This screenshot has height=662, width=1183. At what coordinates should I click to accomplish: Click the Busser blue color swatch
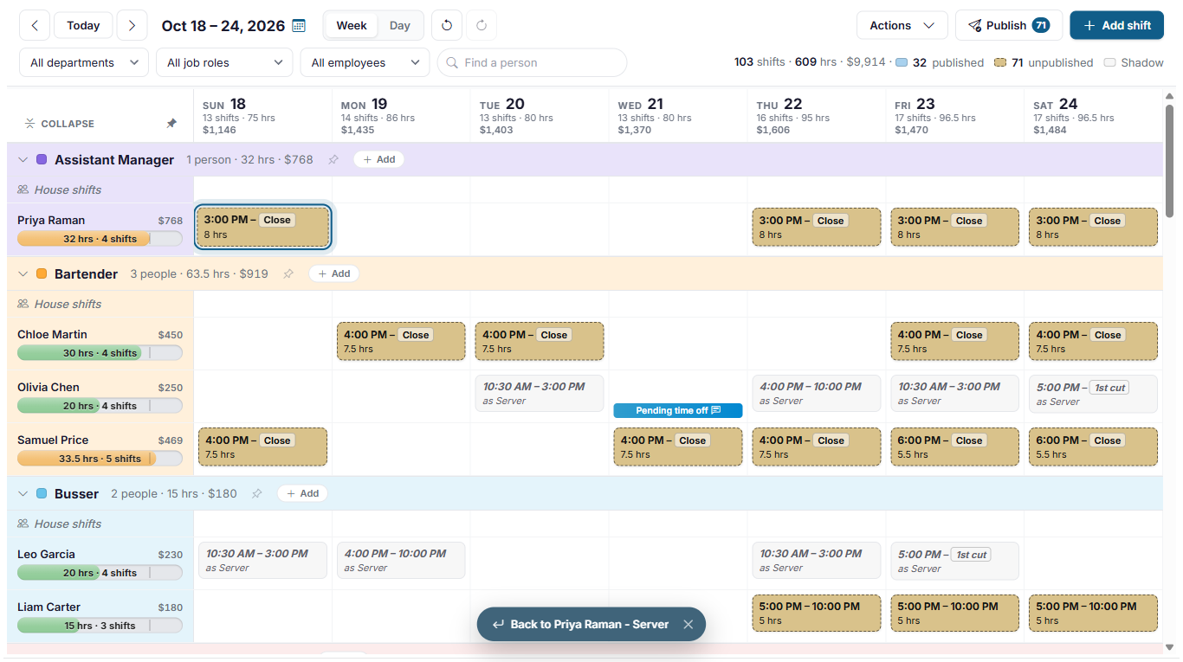42,493
